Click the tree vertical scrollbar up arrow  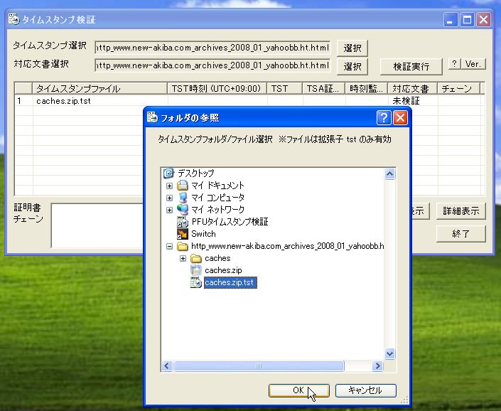pos(389,174)
